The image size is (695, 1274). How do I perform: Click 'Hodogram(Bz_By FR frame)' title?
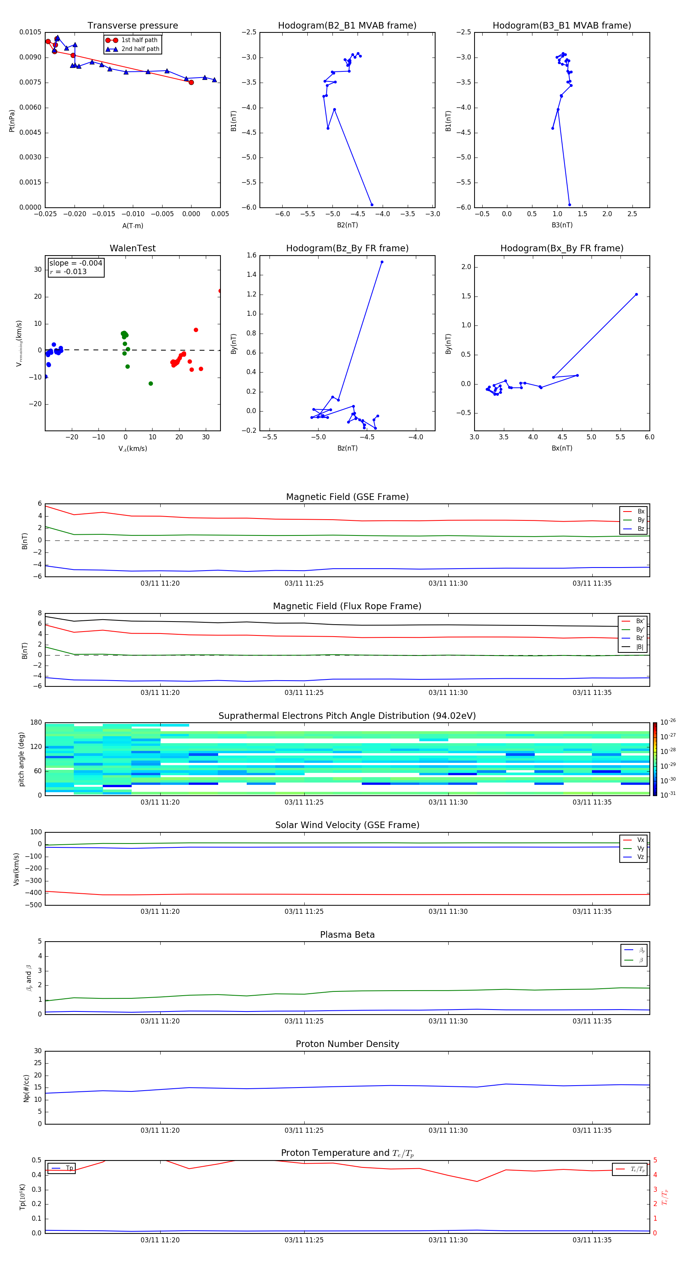click(347, 248)
